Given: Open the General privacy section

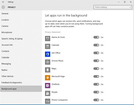Looking at the screenshot, I should point(21,13).
